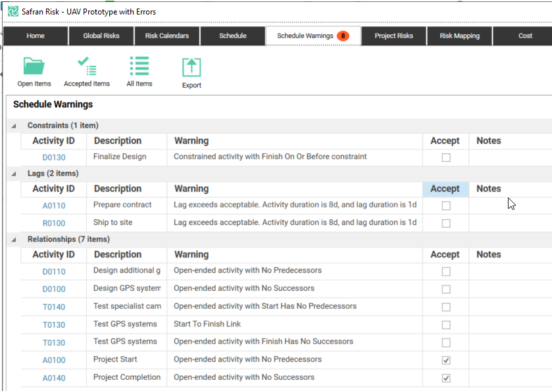Switch to the Project Risks tab
Image resolution: width=552 pixels, height=391 pixels.
[393, 36]
